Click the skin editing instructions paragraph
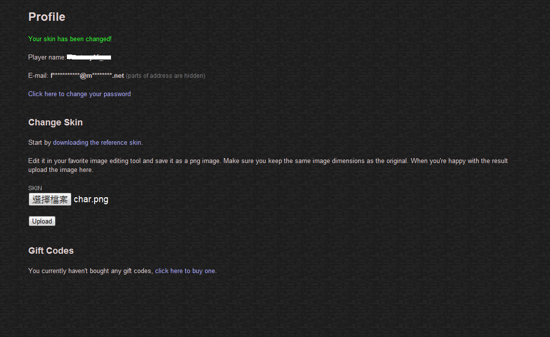This screenshot has width=550, height=337. (268, 165)
